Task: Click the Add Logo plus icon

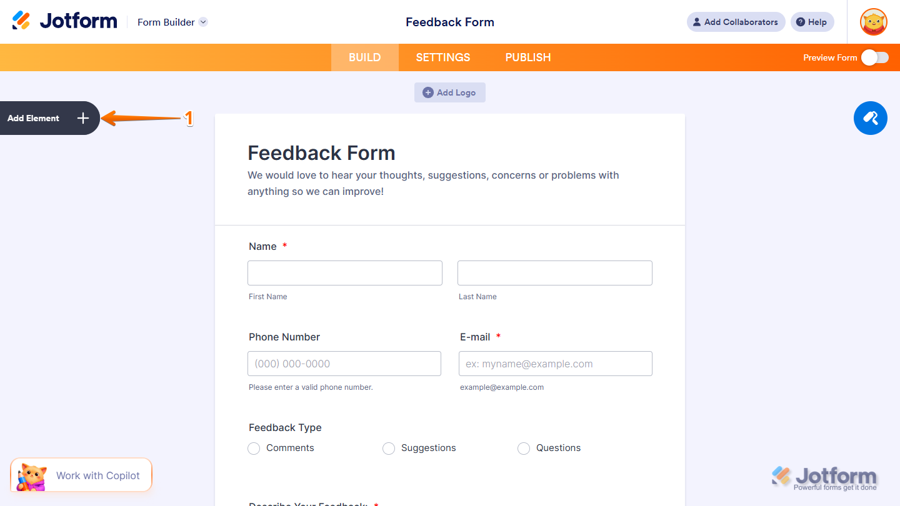Action: [427, 92]
